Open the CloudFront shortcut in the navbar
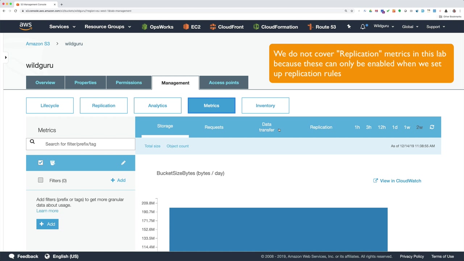 pyautogui.click(x=227, y=27)
